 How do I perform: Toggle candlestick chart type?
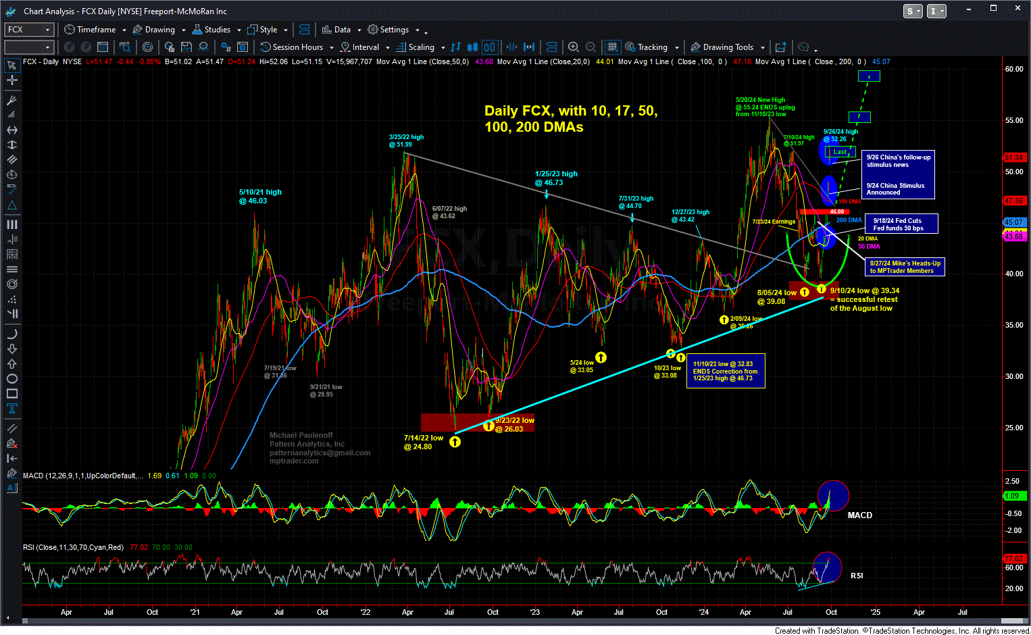coord(472,47)
